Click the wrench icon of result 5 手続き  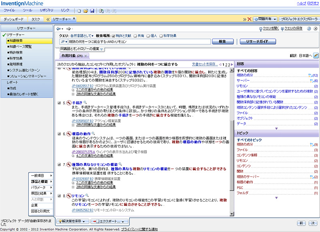(69, 103)
